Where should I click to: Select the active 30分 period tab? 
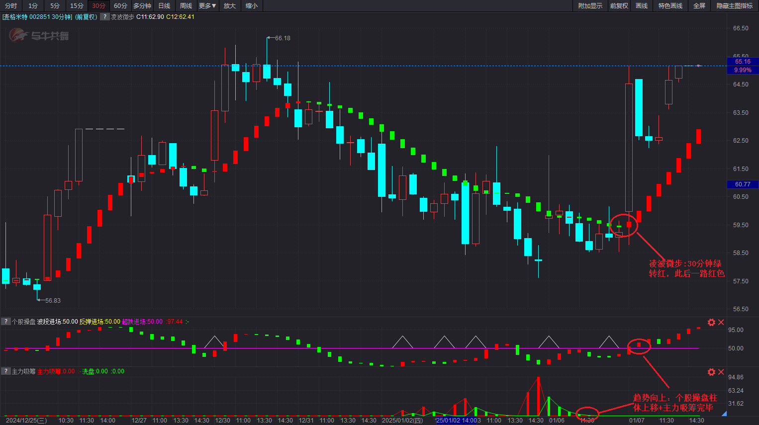click(x=98, y=6)
